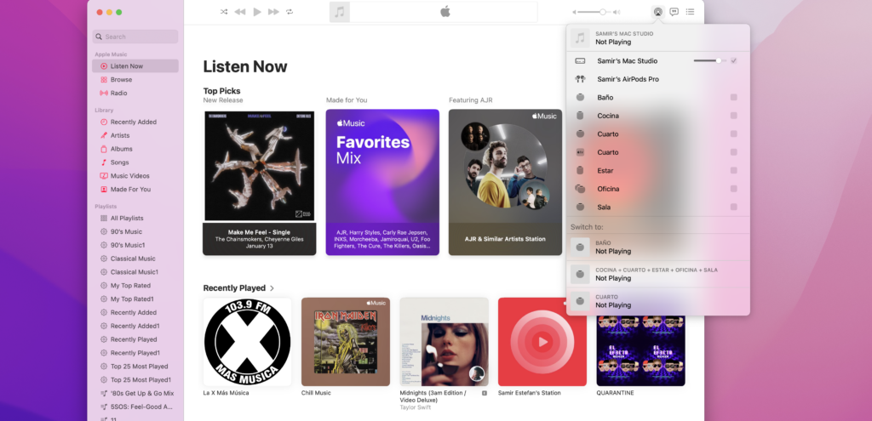Screen dimensions: 872x421
Task: Click the AirPods Pro icon in popup
Action: 580,79
